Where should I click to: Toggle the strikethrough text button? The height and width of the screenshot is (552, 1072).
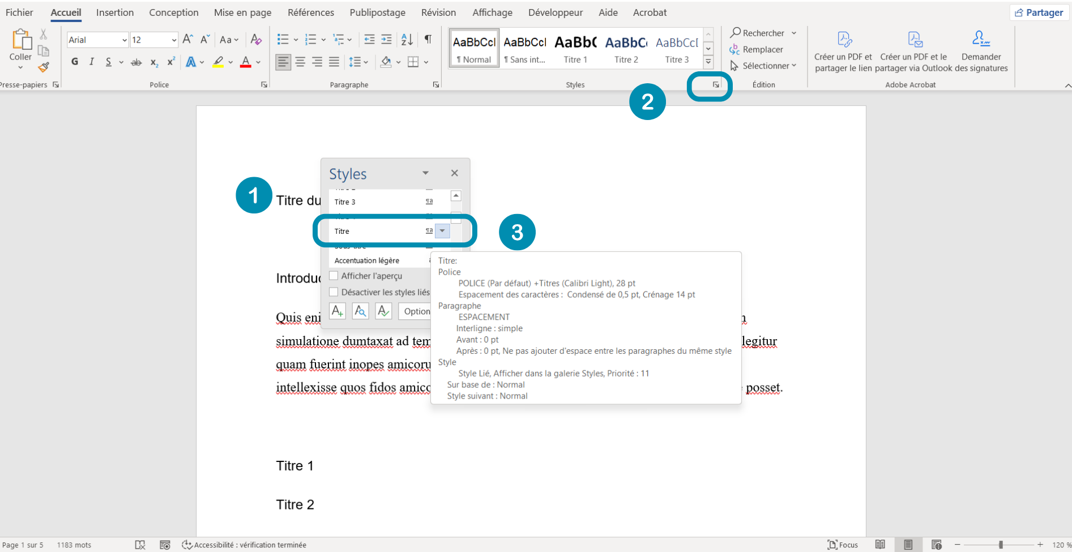136,62
